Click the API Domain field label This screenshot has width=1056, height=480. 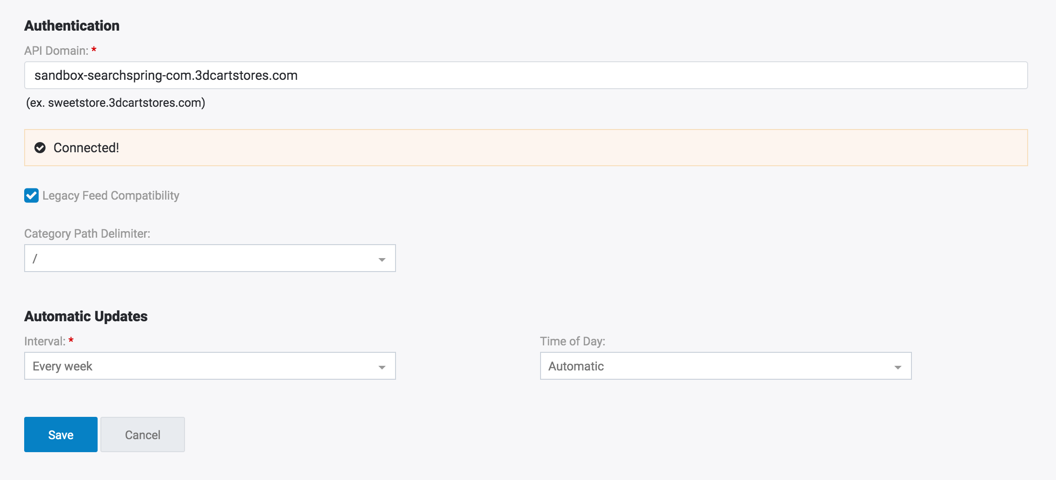(x=56, y=51)
